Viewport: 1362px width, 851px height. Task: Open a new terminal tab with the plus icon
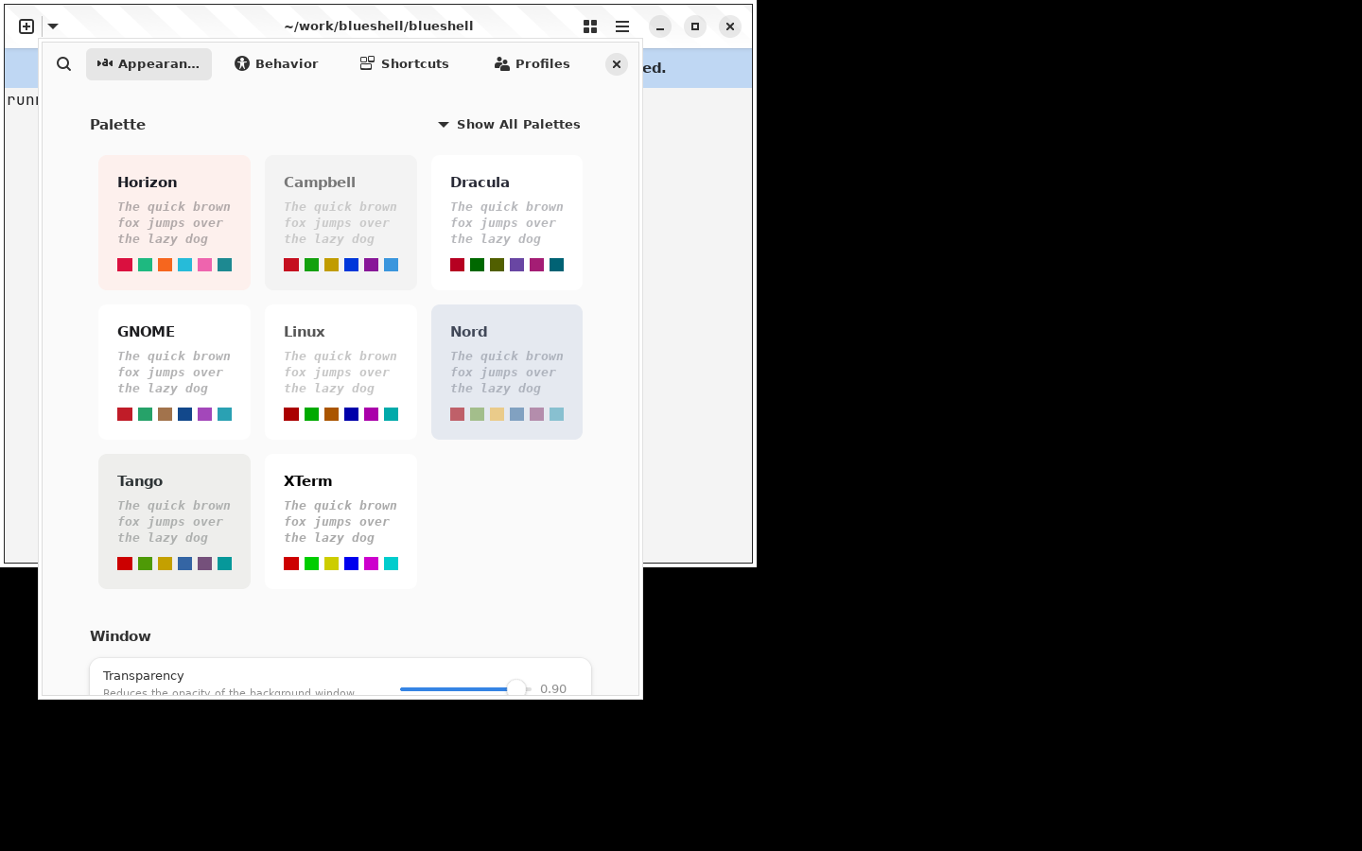(26, 26)
